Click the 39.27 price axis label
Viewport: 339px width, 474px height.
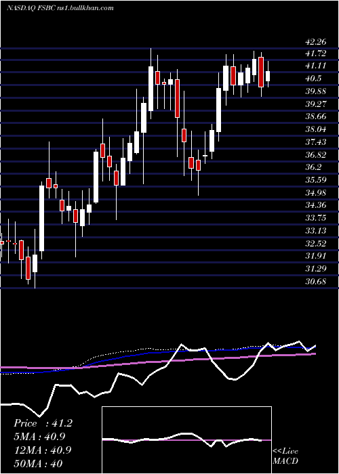[316, 104]
